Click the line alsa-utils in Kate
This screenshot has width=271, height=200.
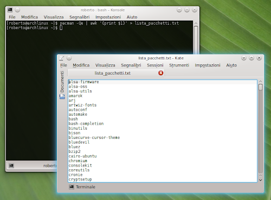[x=80, y=91]
